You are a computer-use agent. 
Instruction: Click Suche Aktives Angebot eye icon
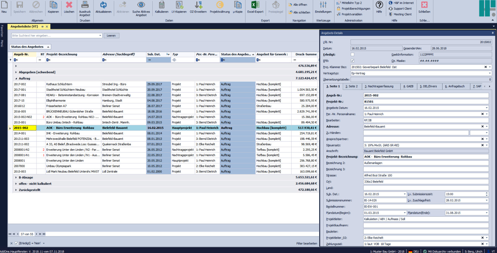141,5
